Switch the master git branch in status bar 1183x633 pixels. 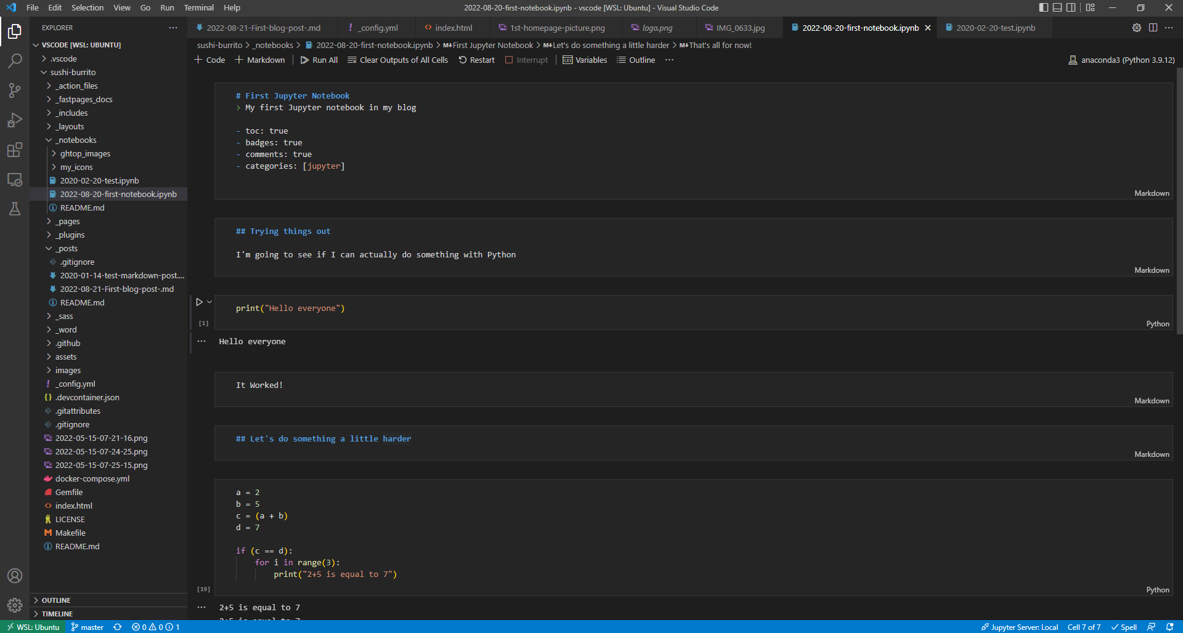87,627
